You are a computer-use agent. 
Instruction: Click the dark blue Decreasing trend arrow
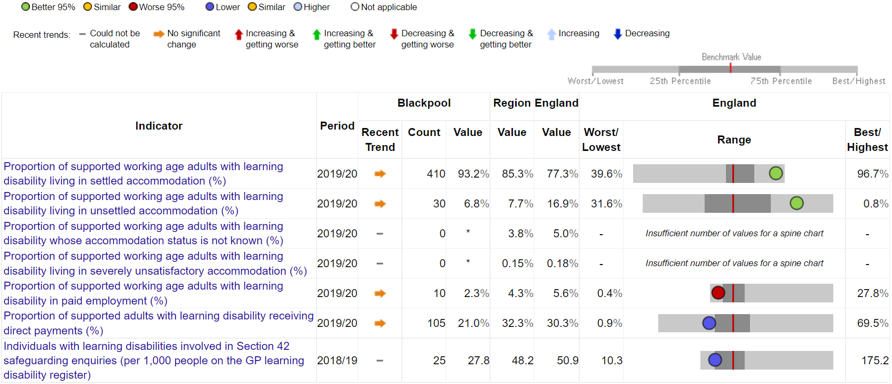(618, 34)
